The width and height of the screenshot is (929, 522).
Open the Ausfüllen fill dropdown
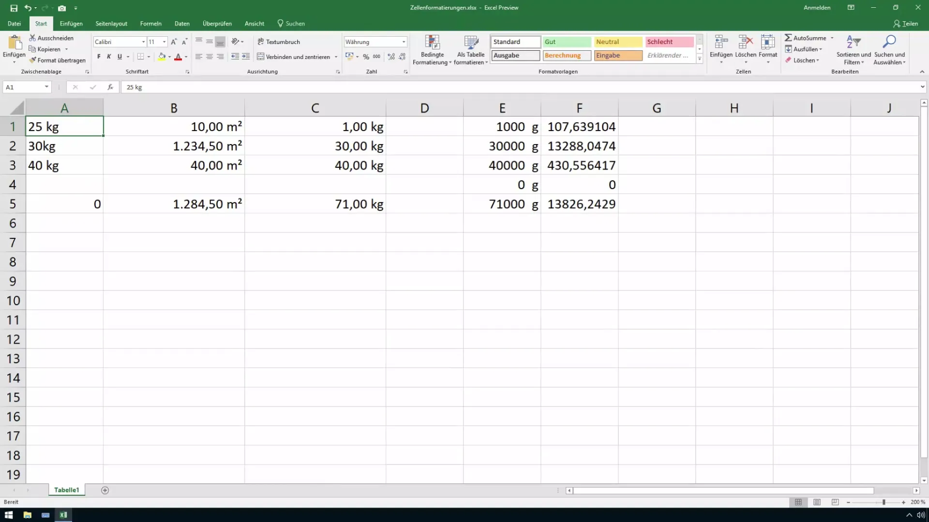click(x=804, y=49)
